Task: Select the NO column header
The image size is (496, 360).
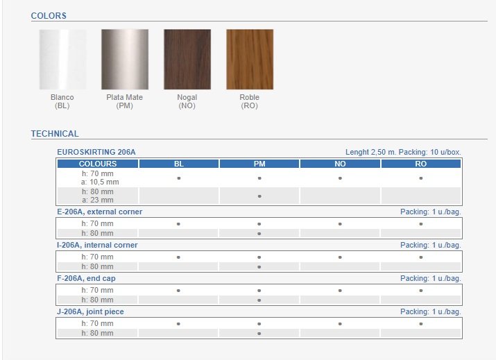Action: pyautogui.click(x=340, y=164)
